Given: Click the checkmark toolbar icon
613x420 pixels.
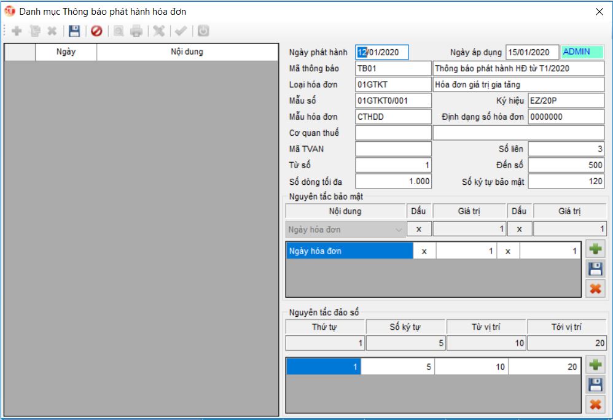Looking at the screenshot, I should 181,31.
